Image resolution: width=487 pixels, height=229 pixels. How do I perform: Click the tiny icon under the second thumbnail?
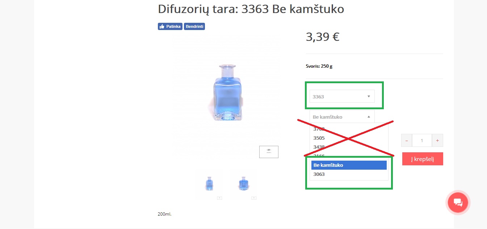click(254, 198)
